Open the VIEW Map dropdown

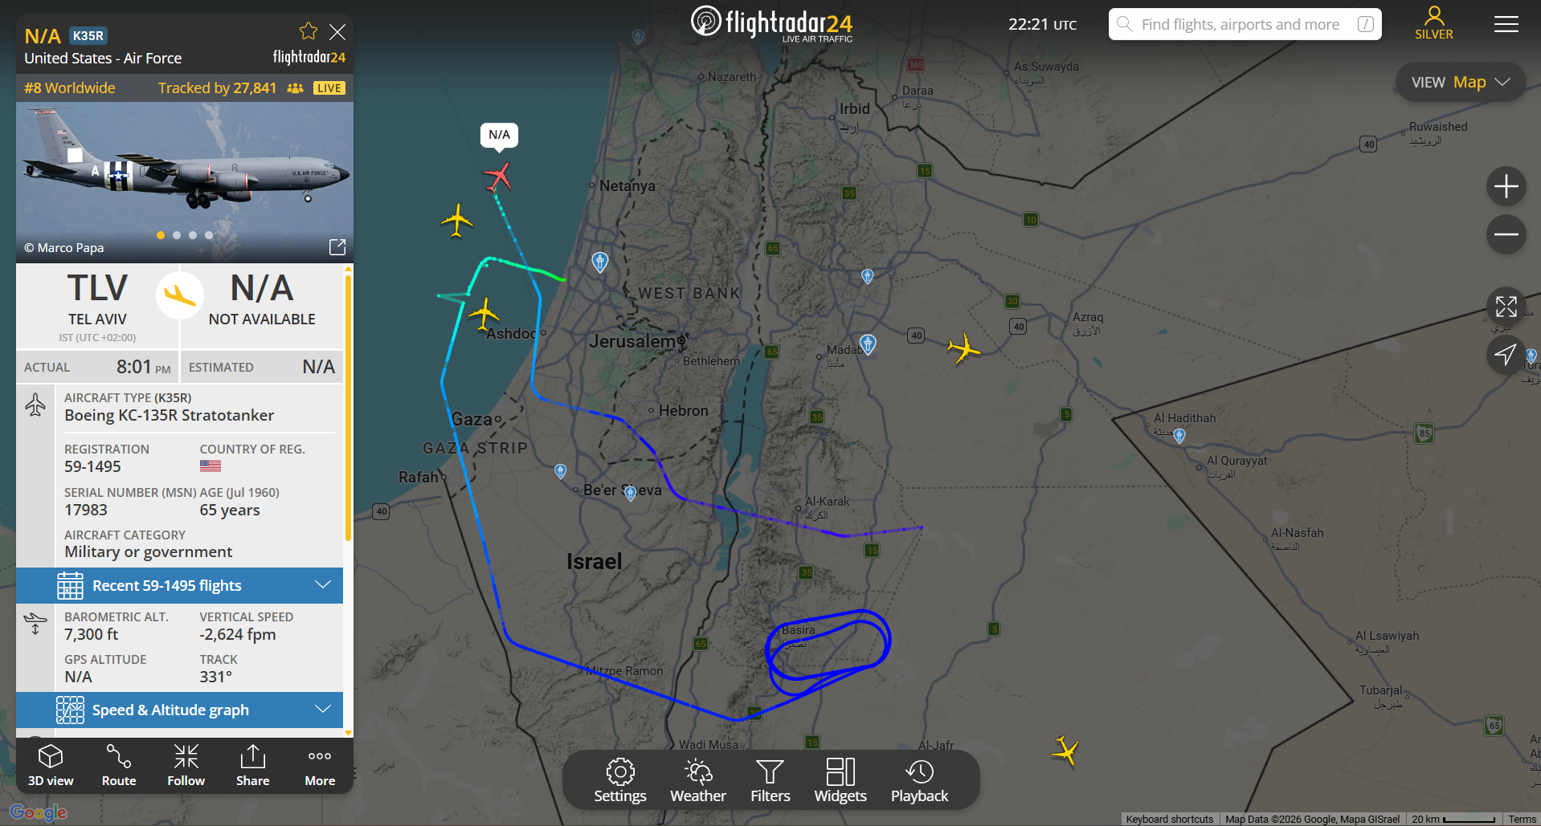pyautogui.click(x=1461, y=82)
